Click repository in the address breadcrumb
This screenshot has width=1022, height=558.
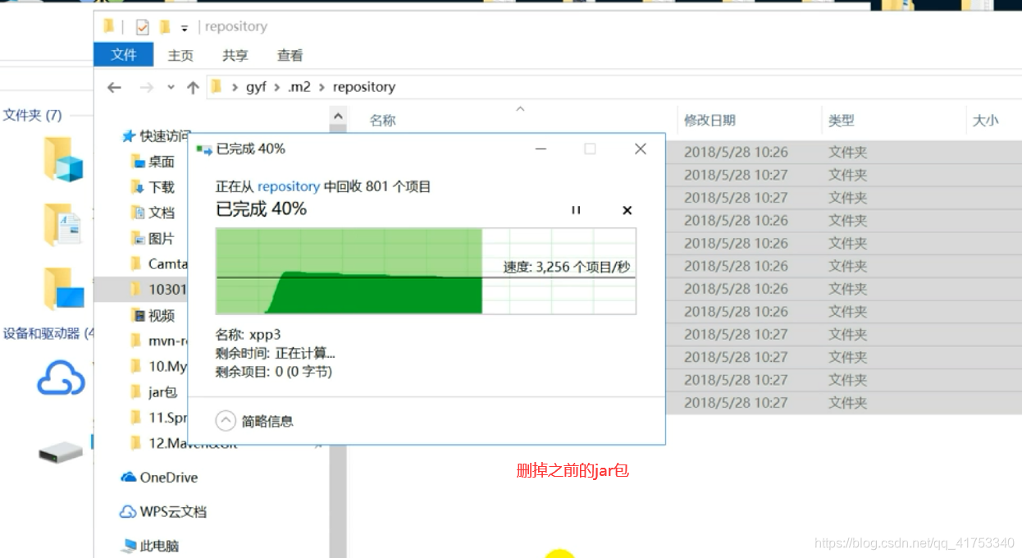pos(363,87)
